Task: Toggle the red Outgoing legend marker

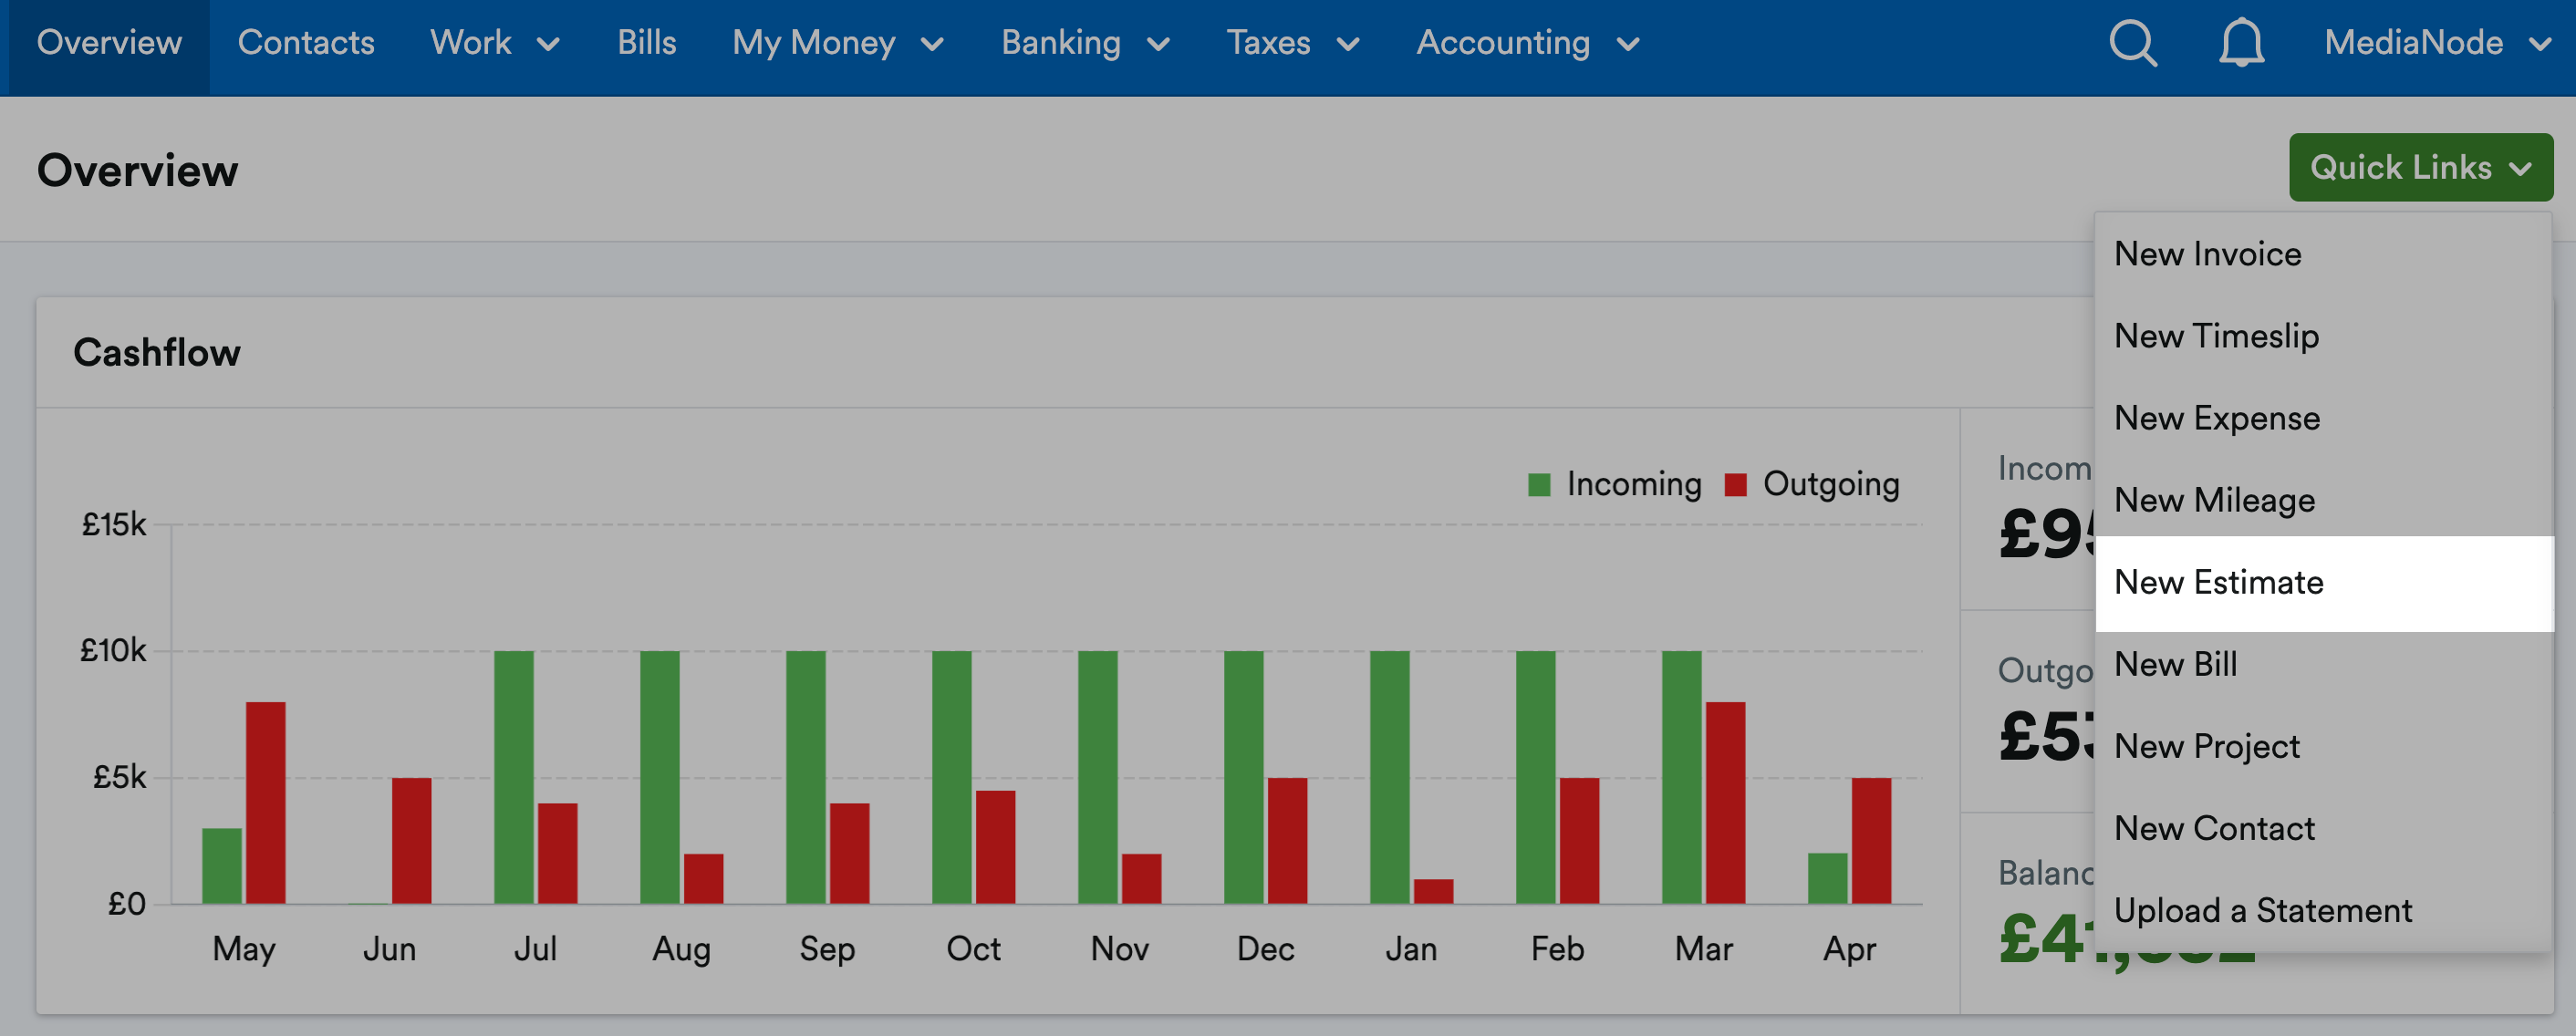Action: (x=1735, y=485)
